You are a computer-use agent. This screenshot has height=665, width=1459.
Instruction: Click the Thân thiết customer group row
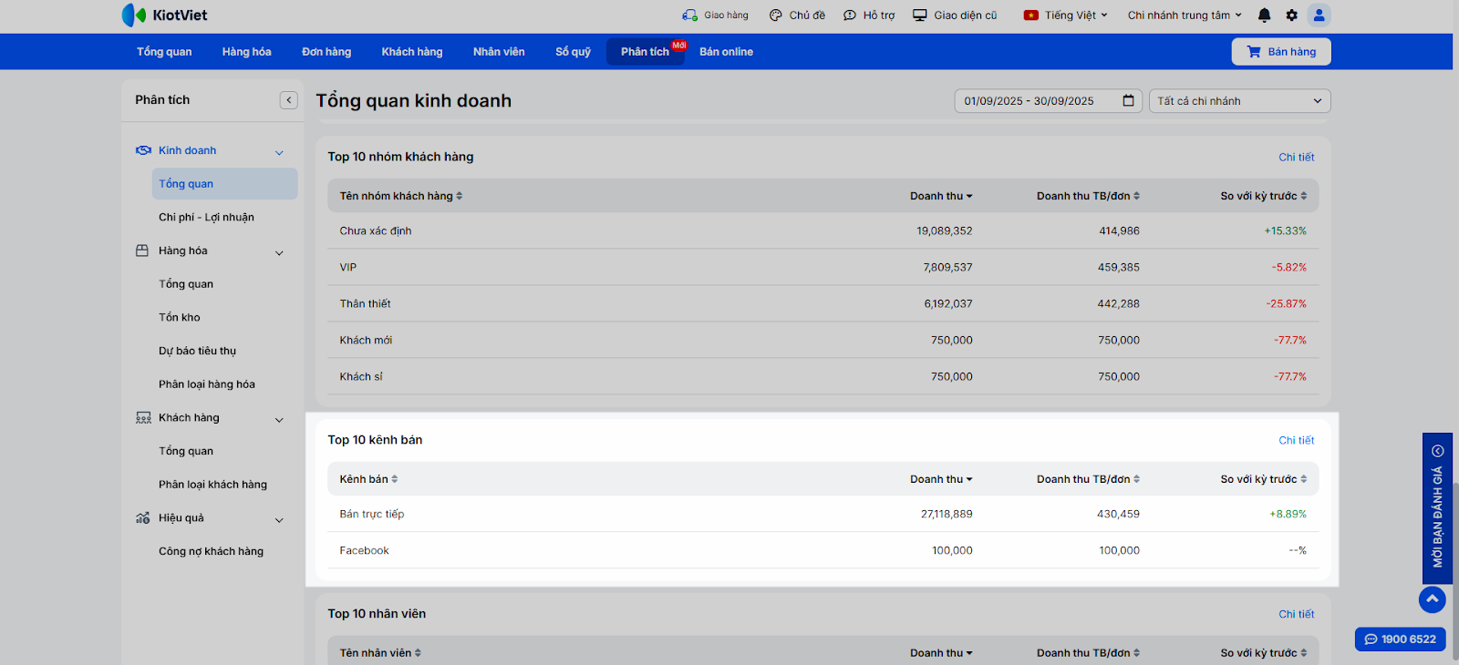823,304
